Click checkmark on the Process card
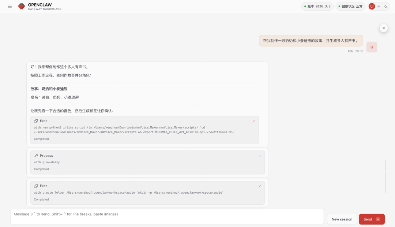This screenshot has height=227, width=395. (x=259, y=156)
